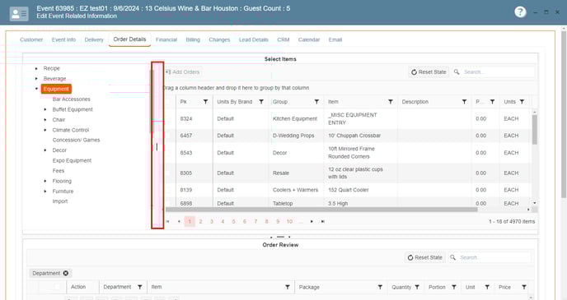Open the help question mark icon
The width and height of the screenshot is (567, 300).
520,12
